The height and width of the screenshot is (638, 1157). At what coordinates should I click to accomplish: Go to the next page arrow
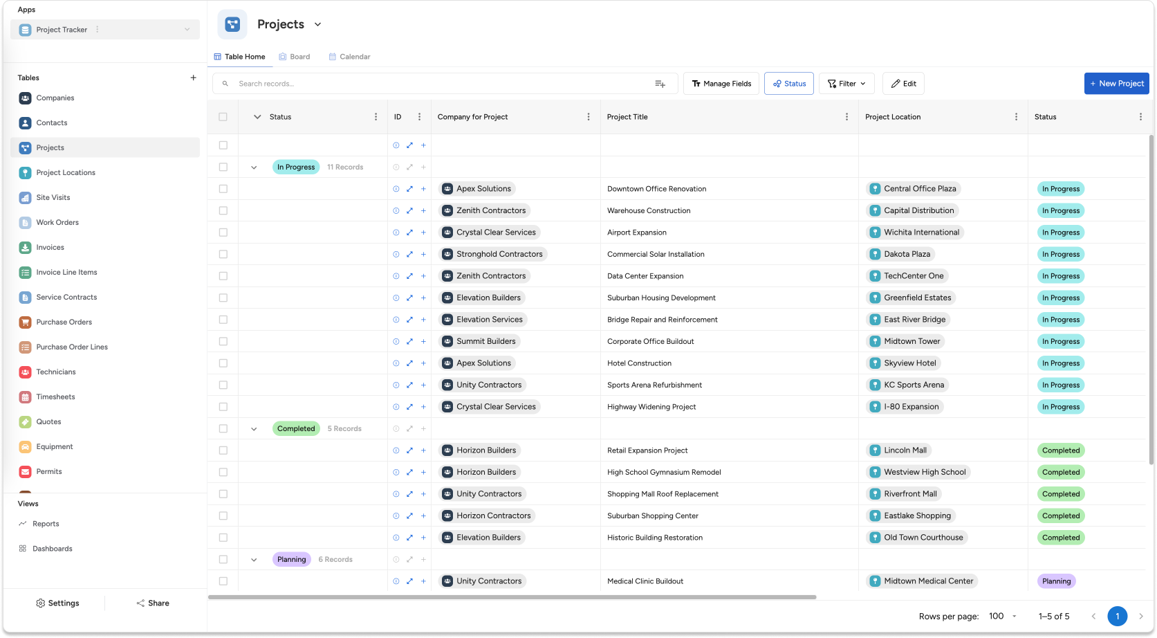pos(1141,616)
